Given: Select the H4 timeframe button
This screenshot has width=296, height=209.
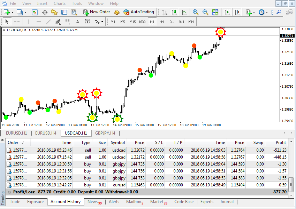Looking at the screenshot, I should click(x=161, y=22).
